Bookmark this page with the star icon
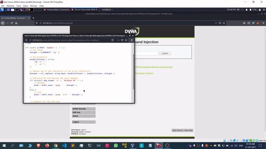The height and width of the screenshot is (149, 266). [x=224, y=23]
